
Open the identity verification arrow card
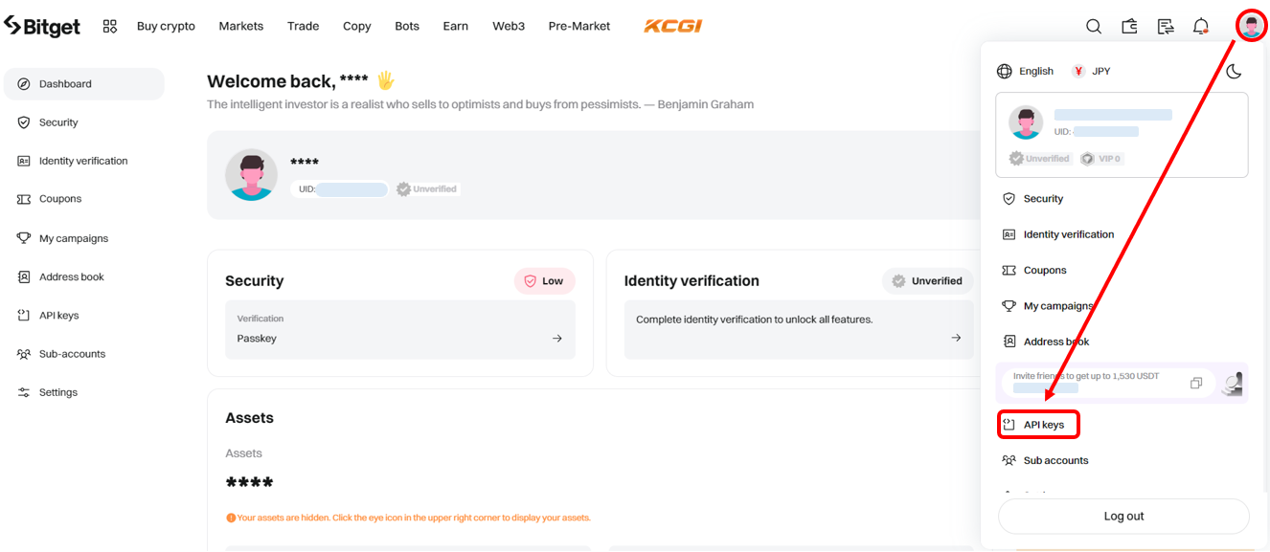point(955,338)
